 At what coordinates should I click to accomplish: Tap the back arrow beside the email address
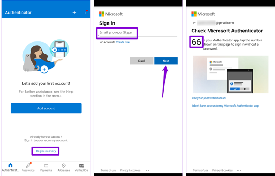[194, 23]
